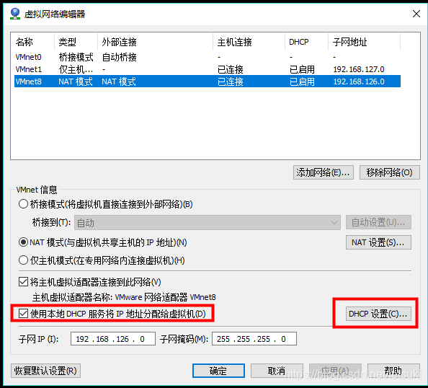
Task: Click the Virtual Network Editor title icon
Action: click(15, 14)
